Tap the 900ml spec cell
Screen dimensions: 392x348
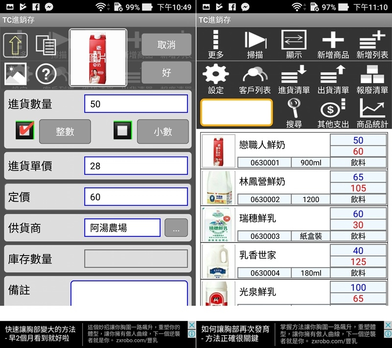tap(311, 162)
